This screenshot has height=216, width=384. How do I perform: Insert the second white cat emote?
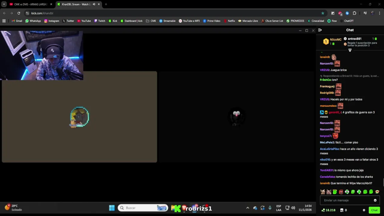(x=329, y=192)
